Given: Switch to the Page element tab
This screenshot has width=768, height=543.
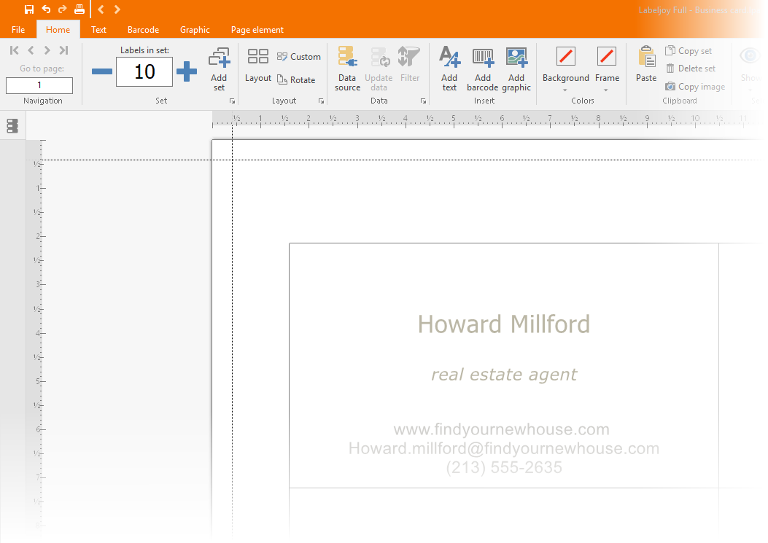Looking at the screenshot, I should point(257,30).
